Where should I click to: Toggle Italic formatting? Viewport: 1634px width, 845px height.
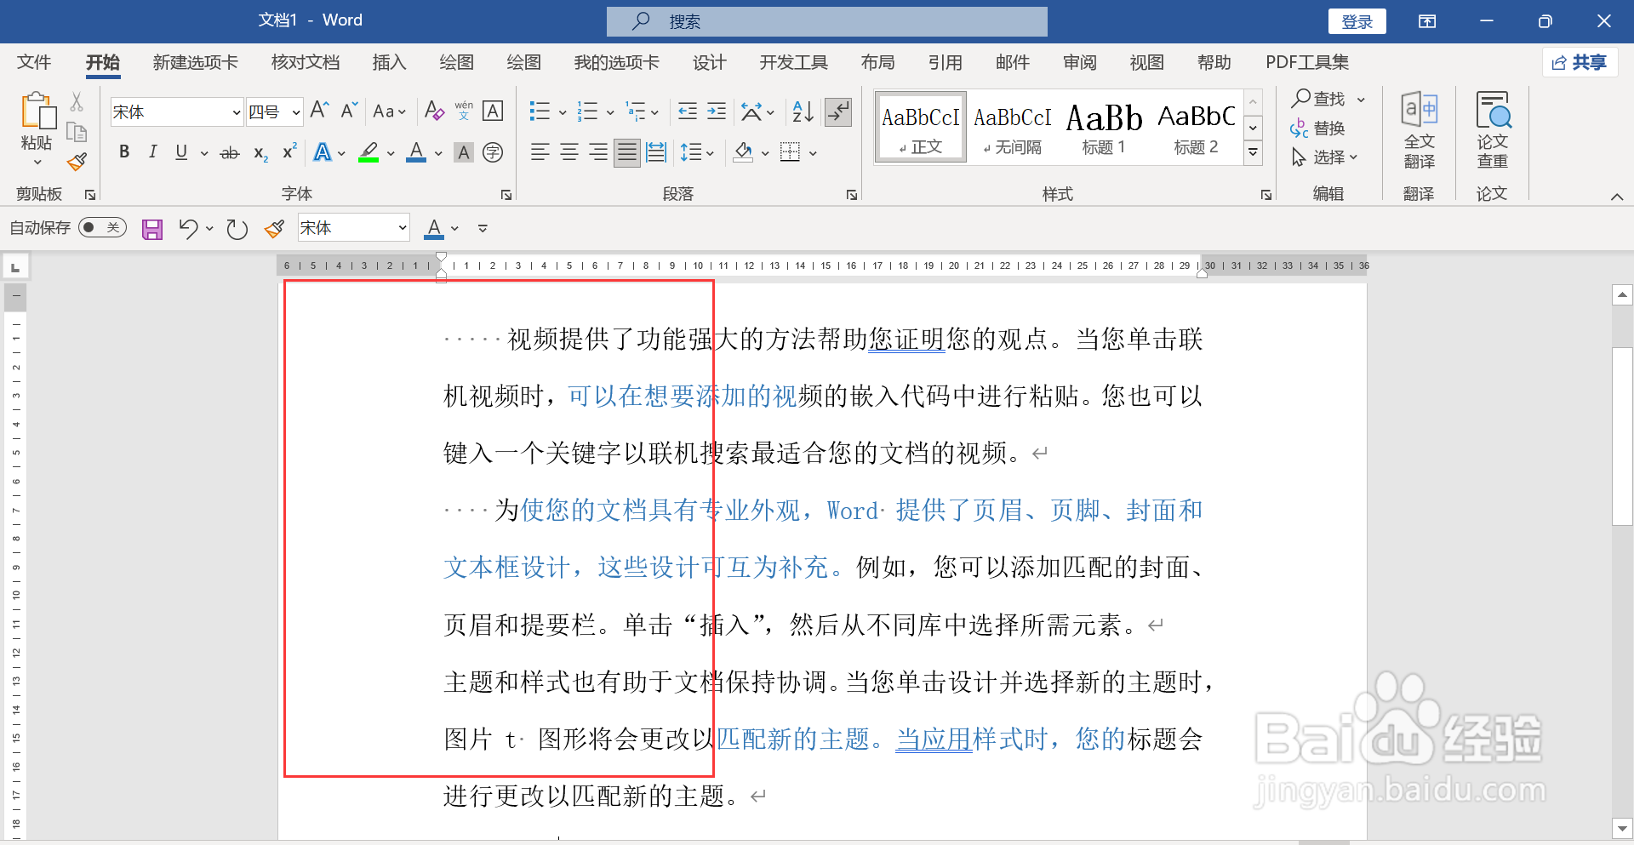pos(153,152)
